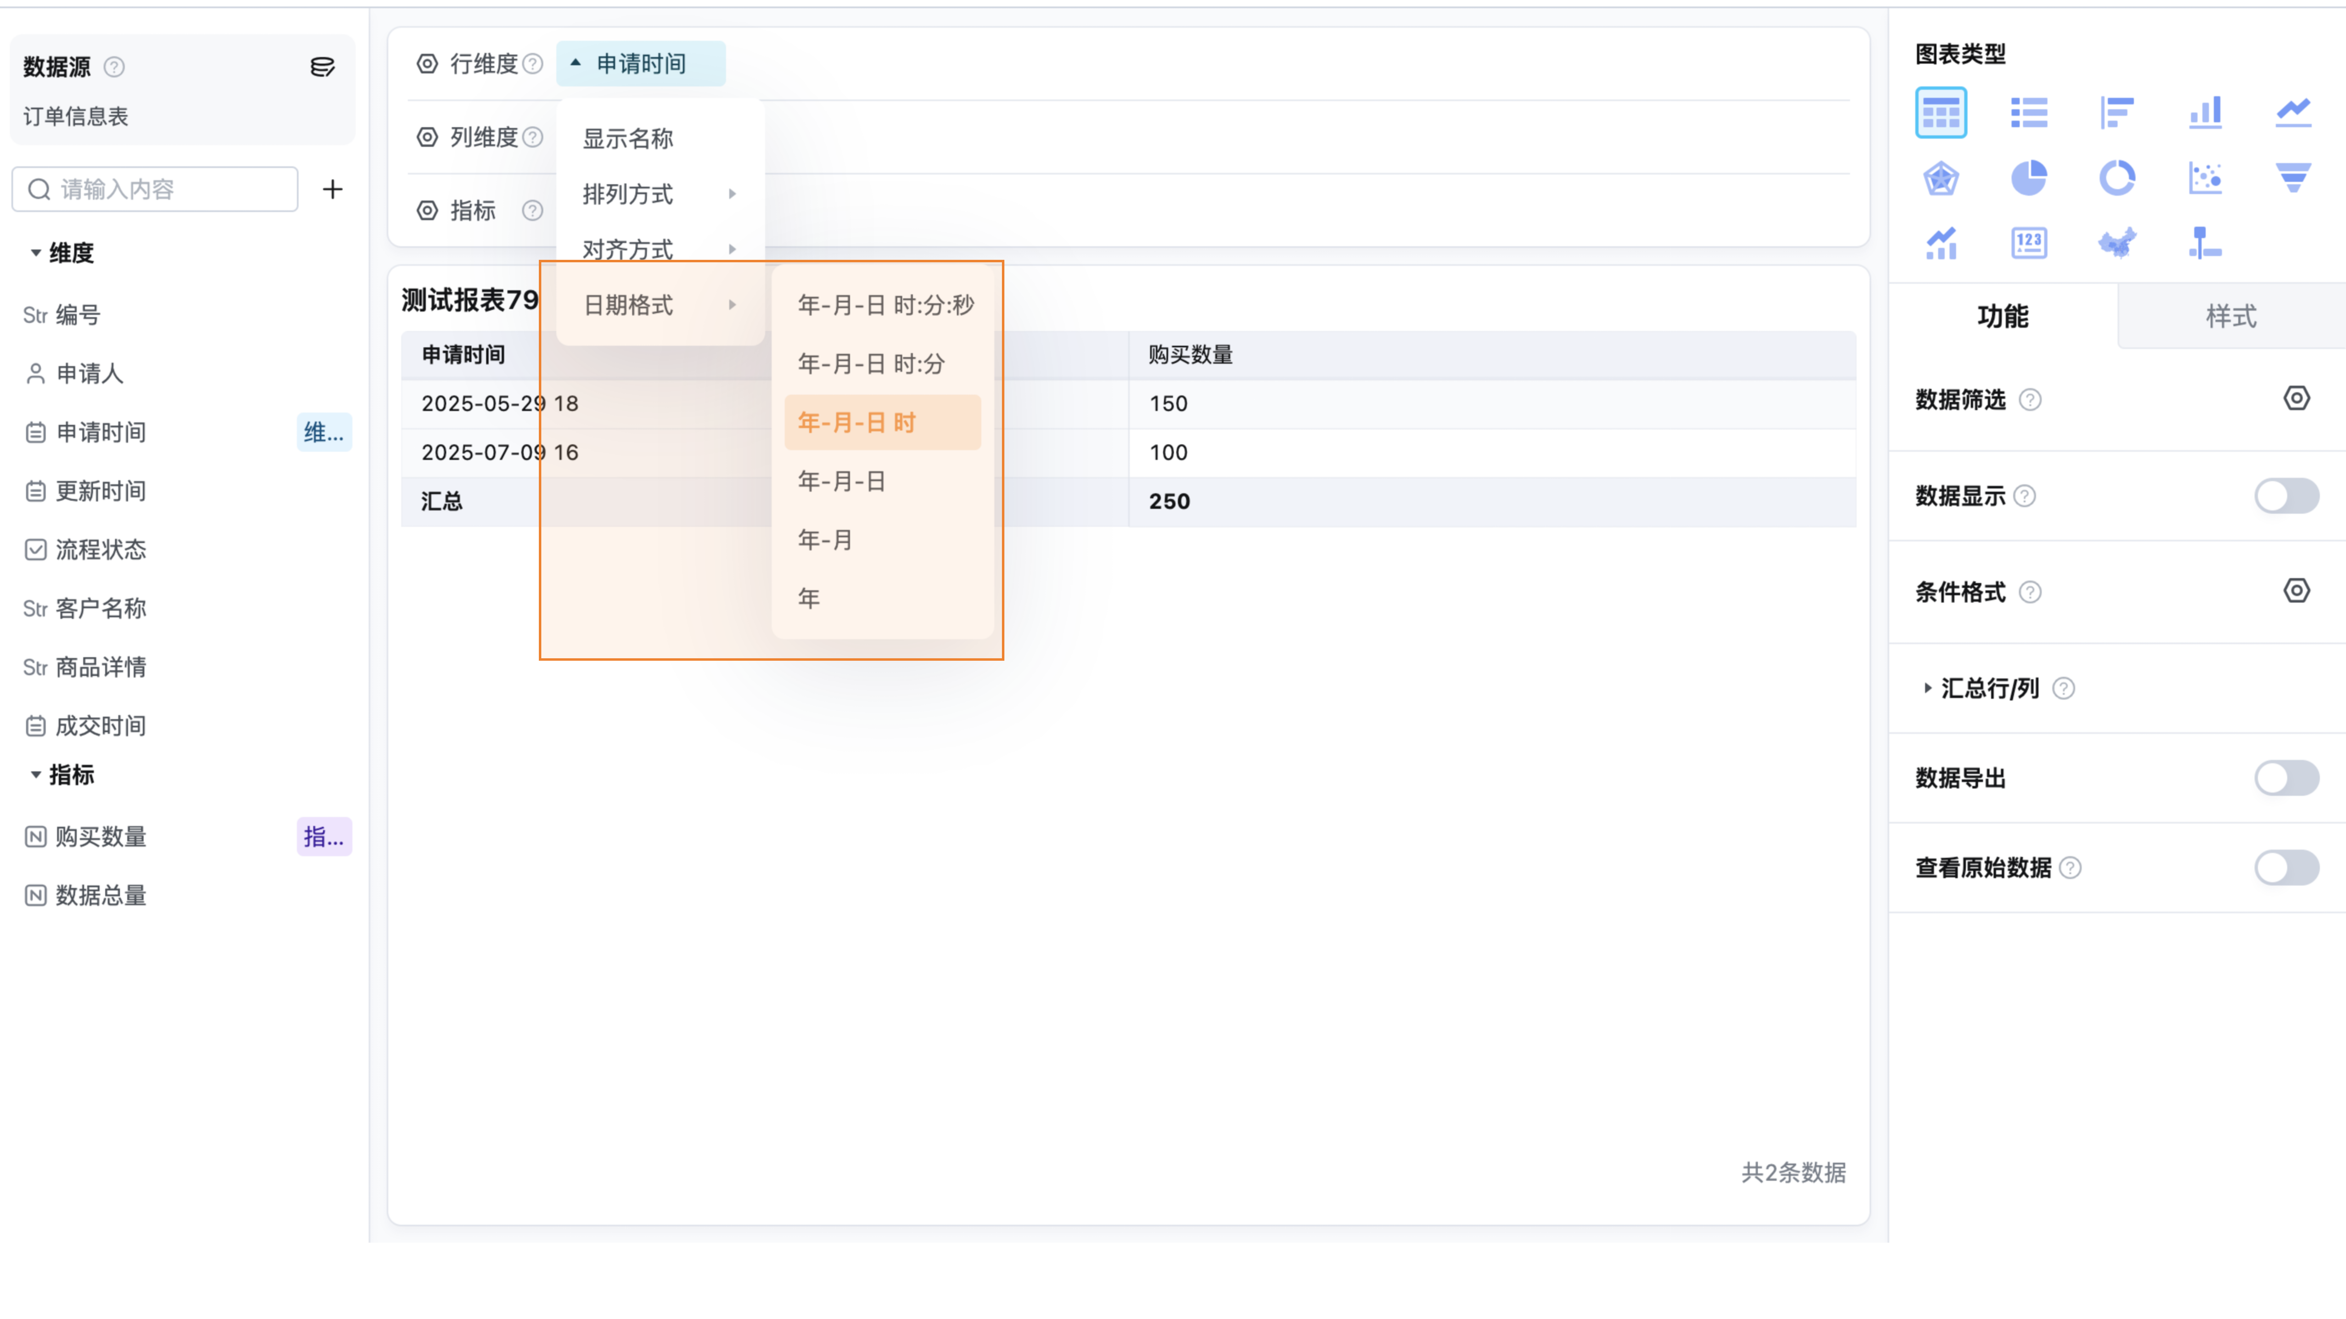Select the column chart type icon
This screenshot has height=1319, width=2346.
tap(2205, 113)
